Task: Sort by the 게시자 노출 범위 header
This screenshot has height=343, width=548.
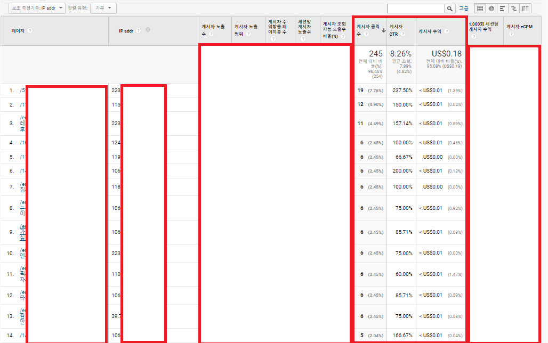Action: coord(246,30)
